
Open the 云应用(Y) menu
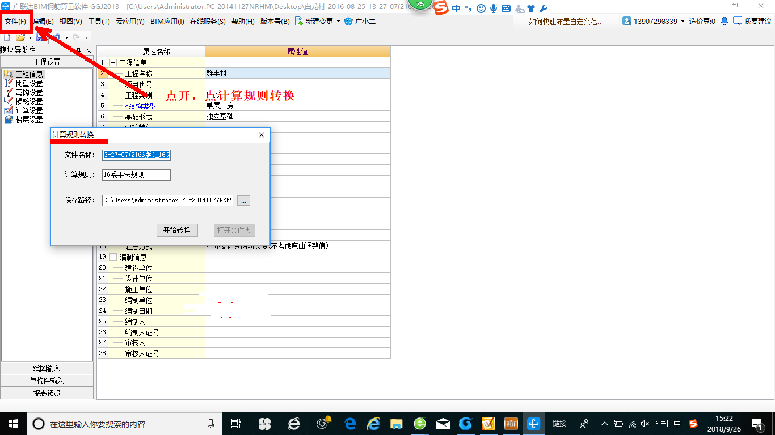pos(130,22)
